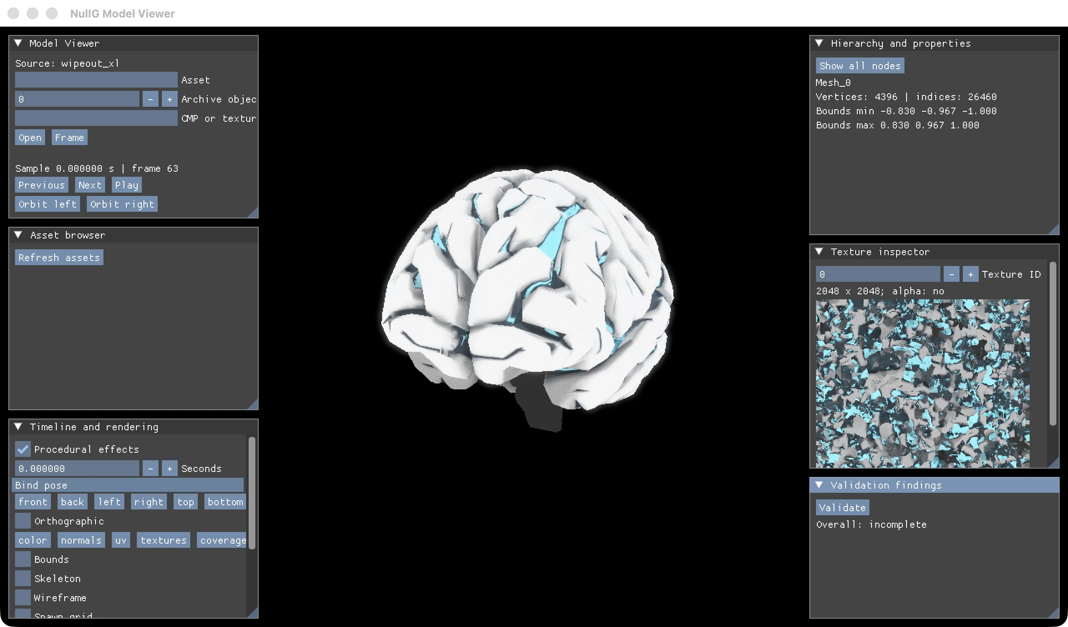1068x627 pixels.
Task: Switch to back view
Action: pos(73,502)
